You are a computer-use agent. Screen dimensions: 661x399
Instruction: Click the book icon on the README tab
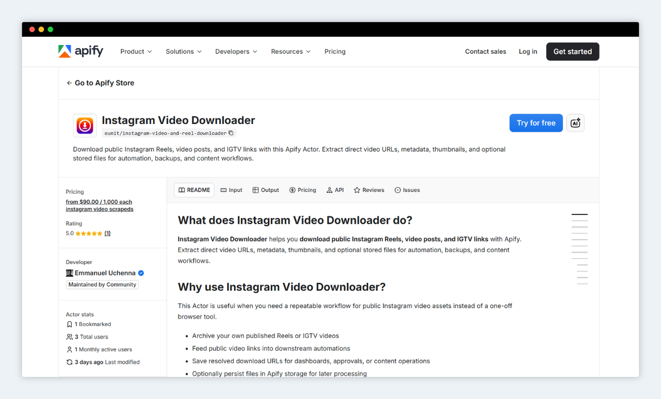[182, 190]
